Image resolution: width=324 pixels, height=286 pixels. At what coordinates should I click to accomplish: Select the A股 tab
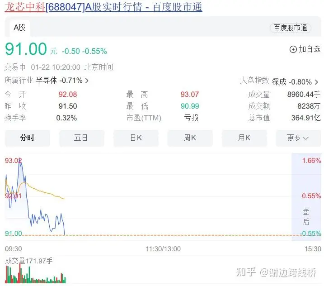coord(19,28)
